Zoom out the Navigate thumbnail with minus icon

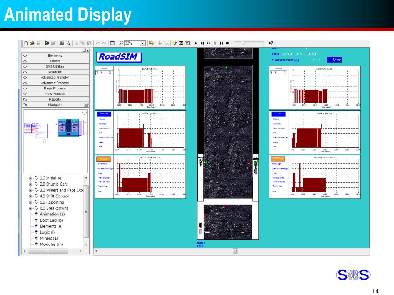84,113
